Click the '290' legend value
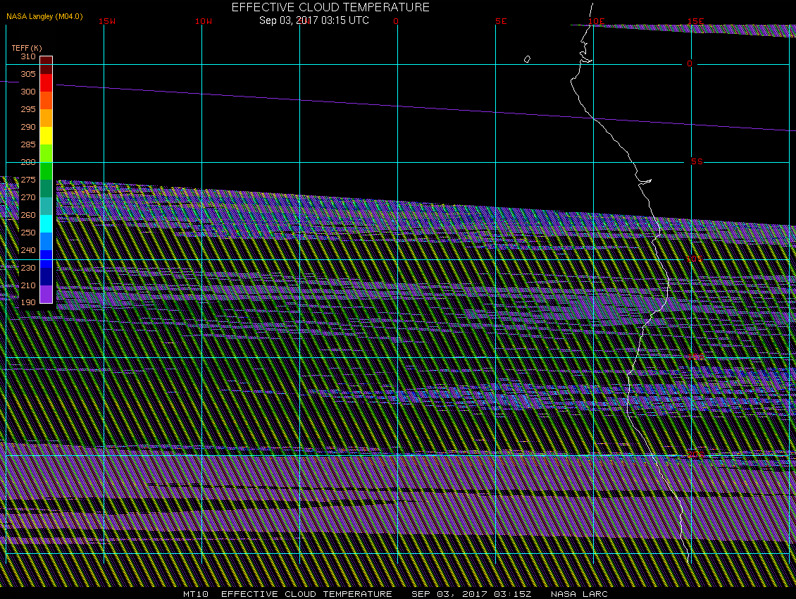 [28, 127]
